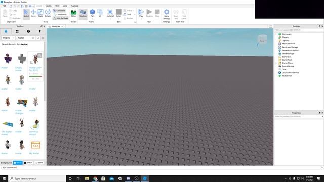Toggle the Collisions option
Image resolution: width=324 pixels, height=182 pixels.
point(59,10)
